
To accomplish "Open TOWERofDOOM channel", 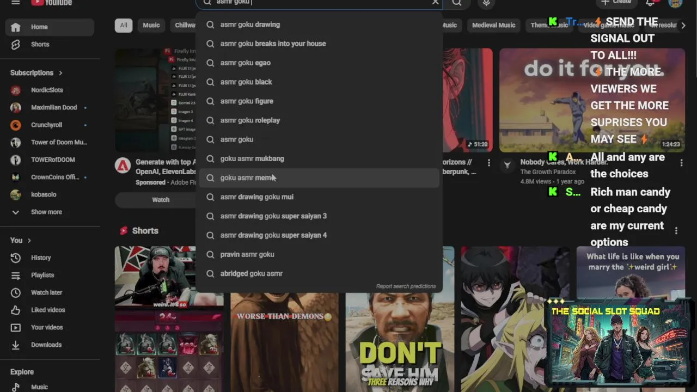I will coord(50,160).
